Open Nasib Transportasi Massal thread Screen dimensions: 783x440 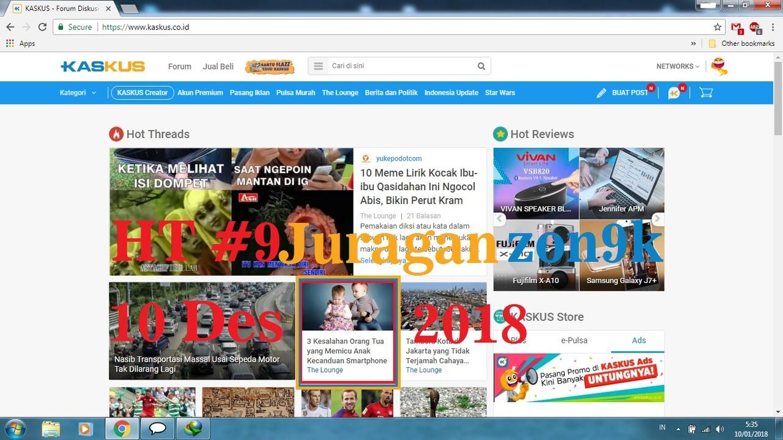[202, 331]
